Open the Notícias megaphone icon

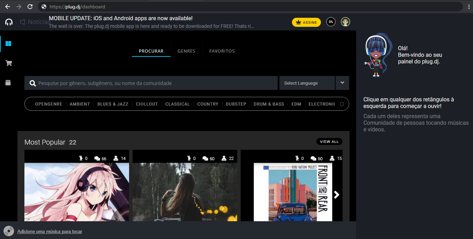(23, 22)
